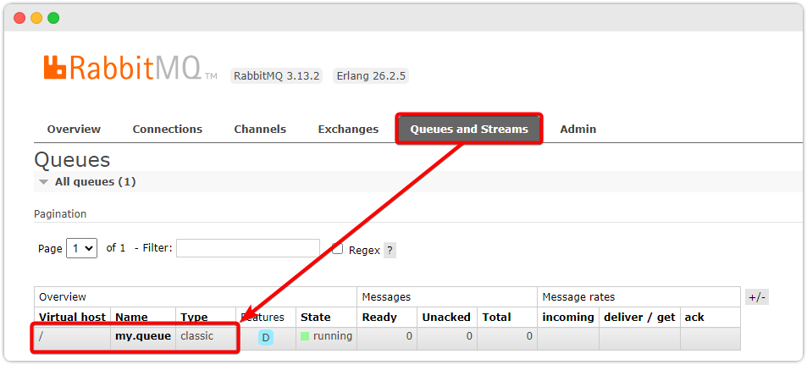Sort by Unacked messages column header

click(x=446, y=317)
